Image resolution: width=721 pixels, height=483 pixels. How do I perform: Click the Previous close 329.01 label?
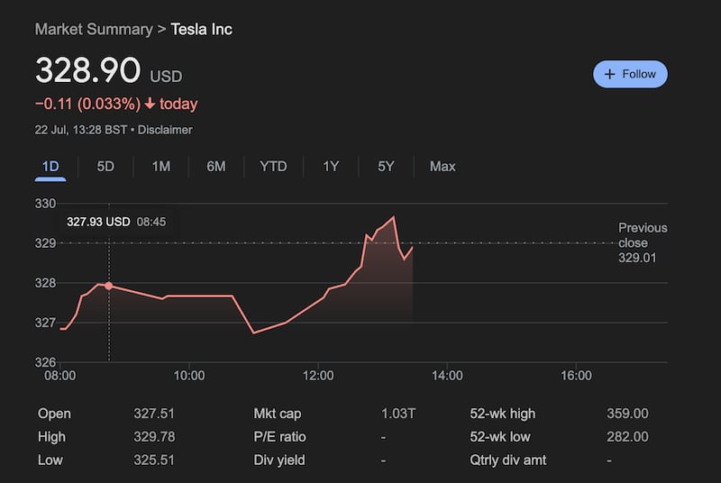[643, 242]
